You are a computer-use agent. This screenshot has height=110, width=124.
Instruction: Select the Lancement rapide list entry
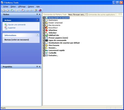pos(56,50)
